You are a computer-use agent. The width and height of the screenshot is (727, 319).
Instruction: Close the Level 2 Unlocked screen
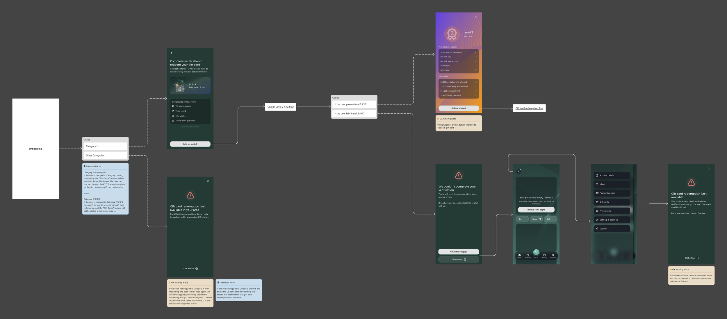pos(476,17)
